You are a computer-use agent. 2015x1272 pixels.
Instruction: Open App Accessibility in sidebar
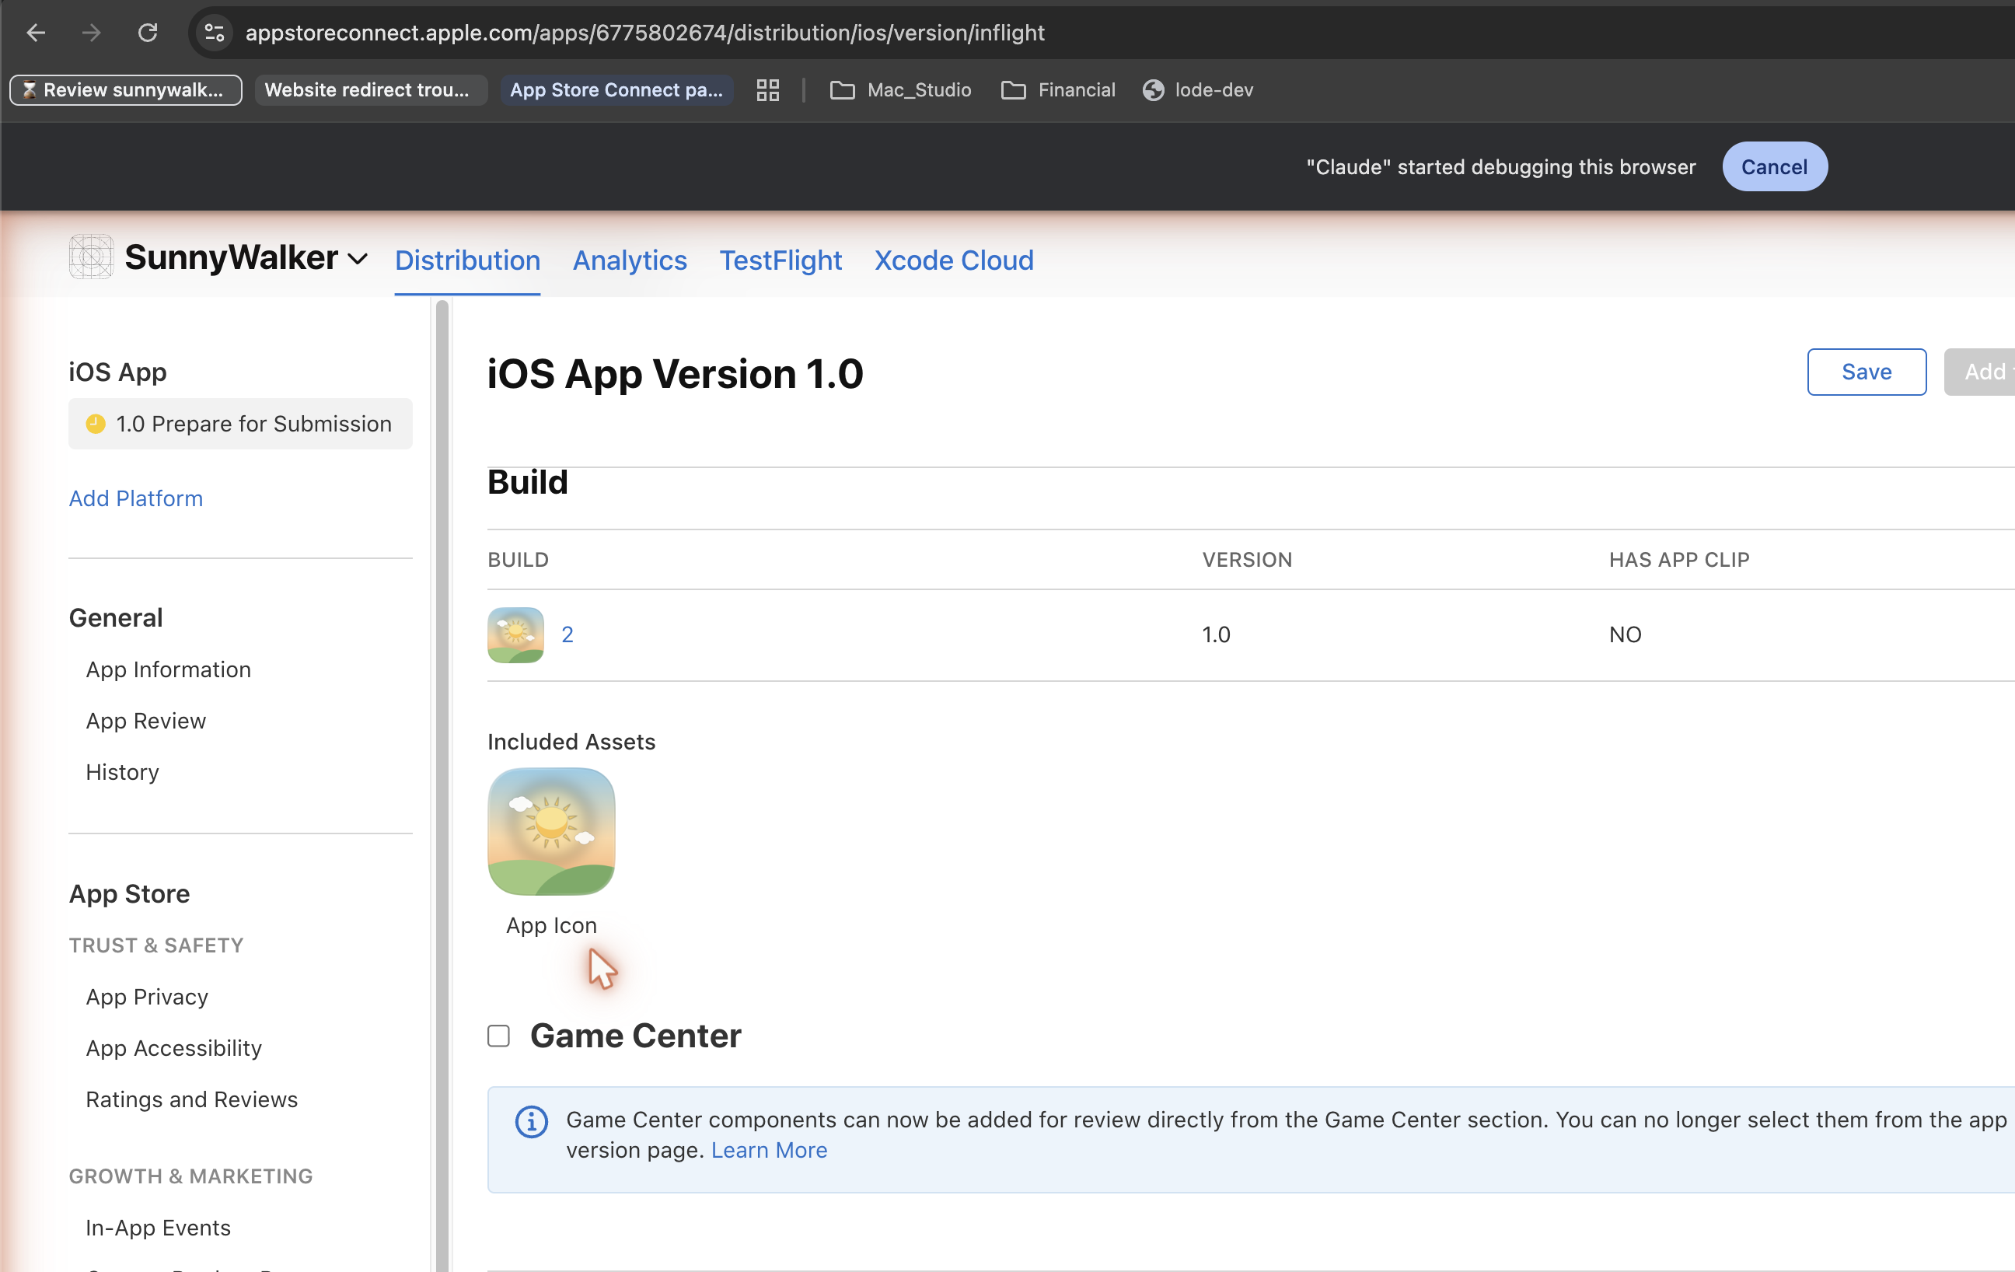173,1048
